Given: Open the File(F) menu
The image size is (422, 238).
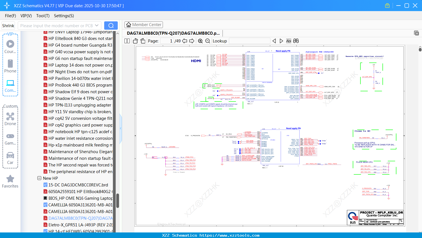Looking at the screenshot, I should [11, 16].
